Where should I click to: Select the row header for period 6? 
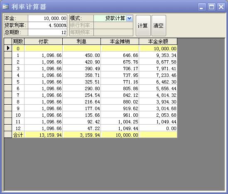pyautogui.click(x=8, y=88)
